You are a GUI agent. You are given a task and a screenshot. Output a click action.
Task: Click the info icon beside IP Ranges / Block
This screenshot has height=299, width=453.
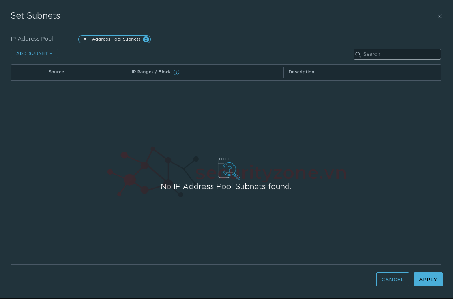tap(176, 72)
